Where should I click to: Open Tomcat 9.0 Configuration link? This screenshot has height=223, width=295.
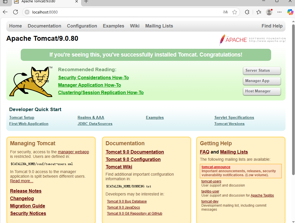(133, 160)
